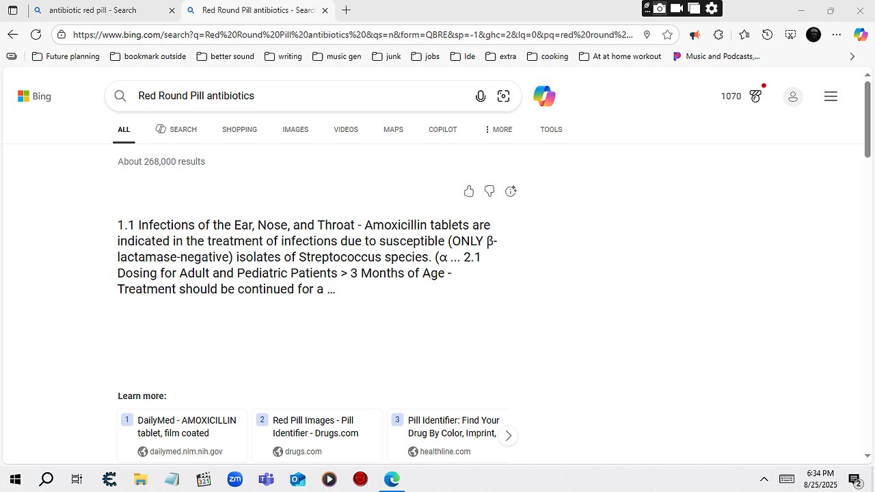Screen dimensions: 875x492
Task: Open 'Music and Podcasts' bookmark
Action: 716,57
